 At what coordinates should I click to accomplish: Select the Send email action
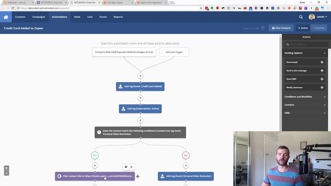(305, 62)
